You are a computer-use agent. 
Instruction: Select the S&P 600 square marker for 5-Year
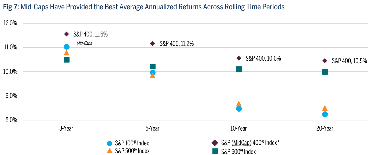(x=153, y=66)
